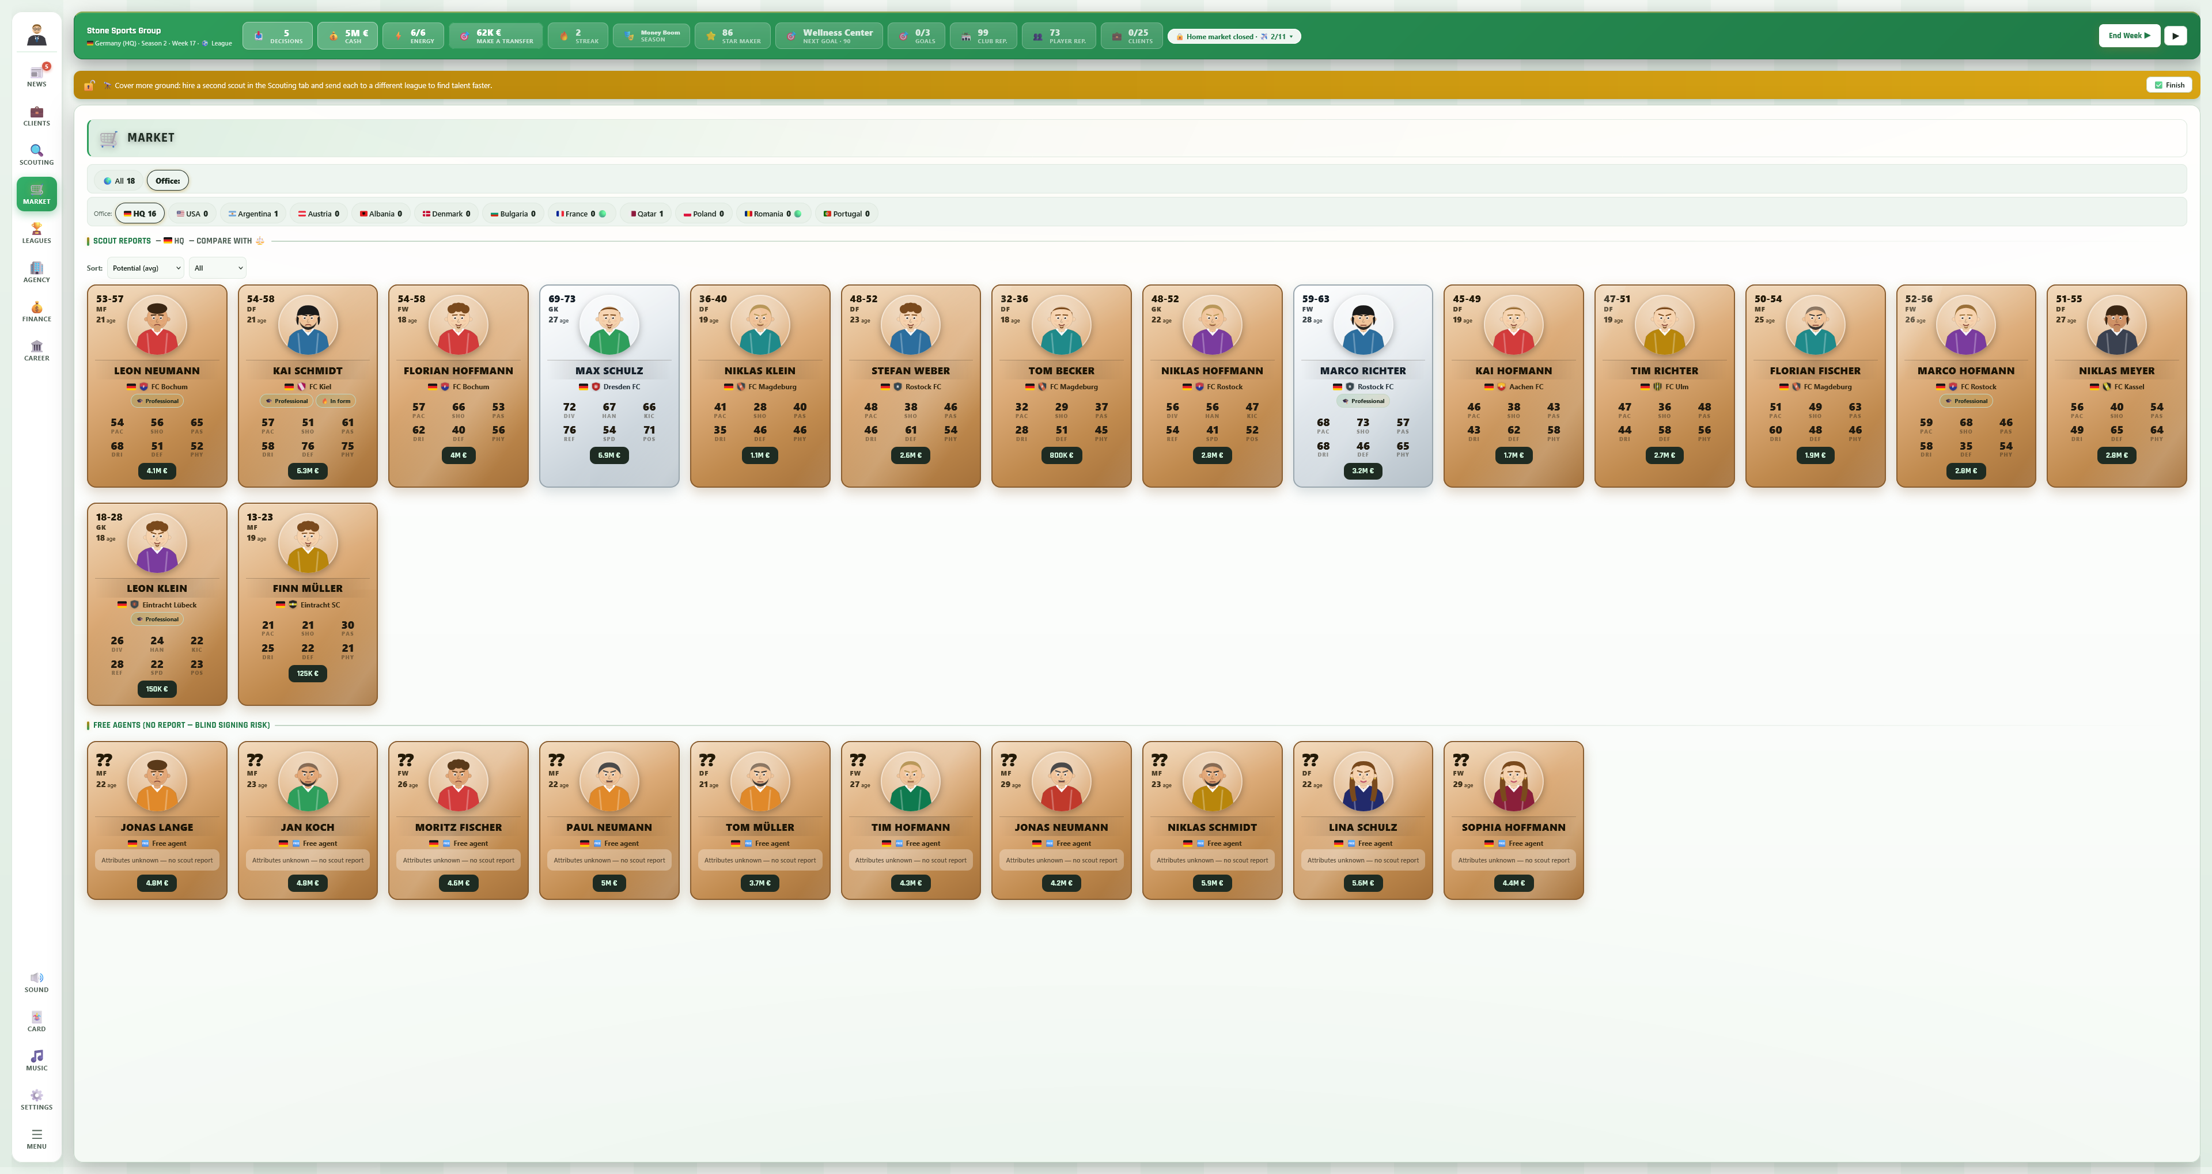2212x1174 pixels.
Task: Click the End Week button
Action: point(2128,36)
